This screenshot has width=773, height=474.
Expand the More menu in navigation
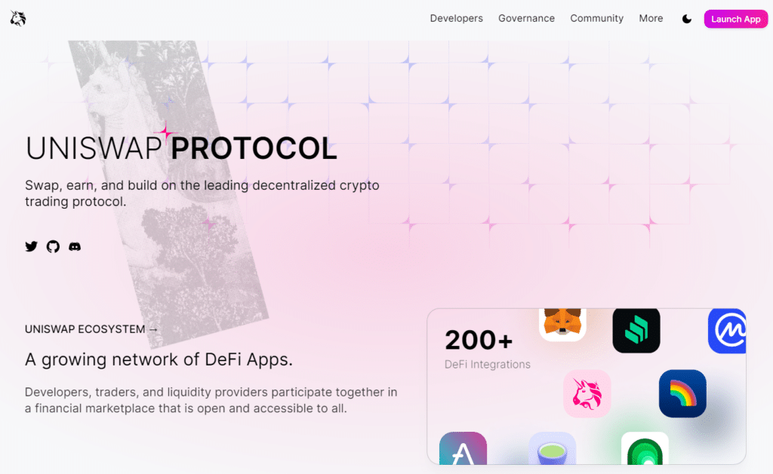tap(651, 18)
